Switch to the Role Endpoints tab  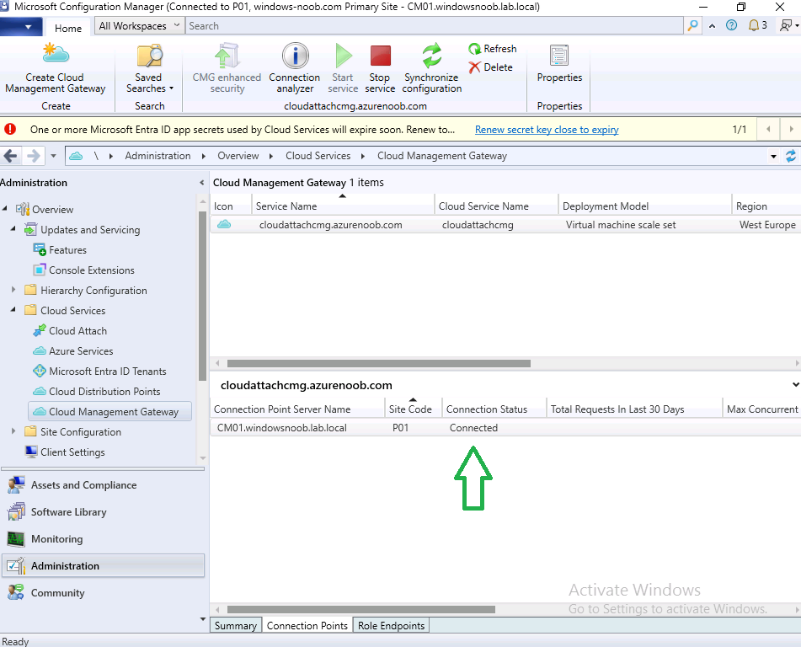coord(391,626)
